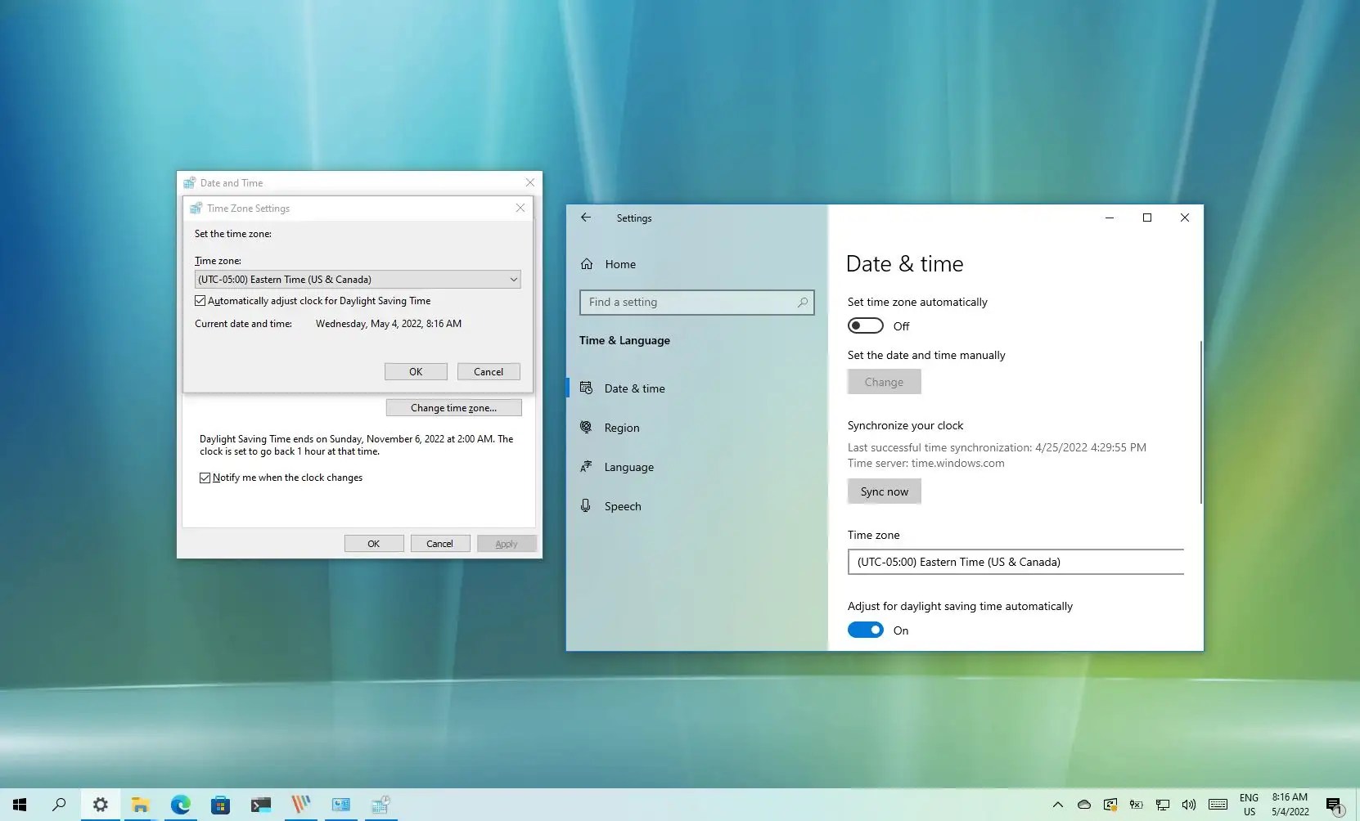Launch the terminal from the taskbar
This screenshot has width=1360, height=821.
click(260, 805)
